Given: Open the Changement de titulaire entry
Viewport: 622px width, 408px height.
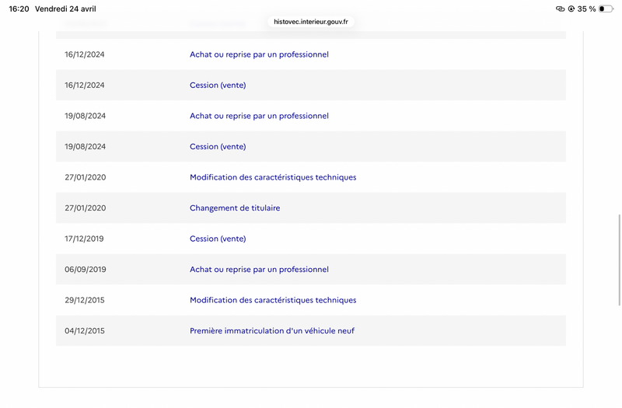Looking at the screenshot, I should coord(235,207).
